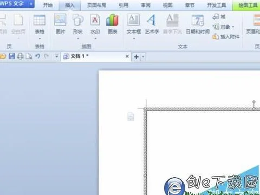260x195 pixels.
Task: Add new document tab with plus button
Action: click(x=136, y=57)
